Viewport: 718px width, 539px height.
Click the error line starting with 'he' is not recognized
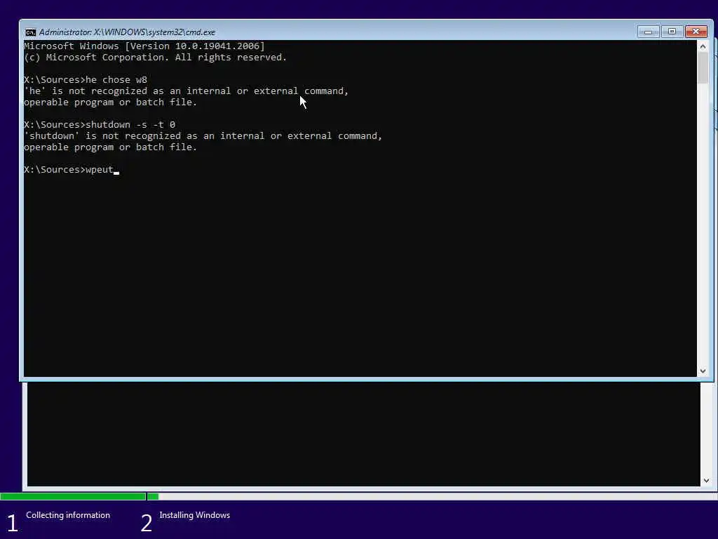(x=187, y=91)
